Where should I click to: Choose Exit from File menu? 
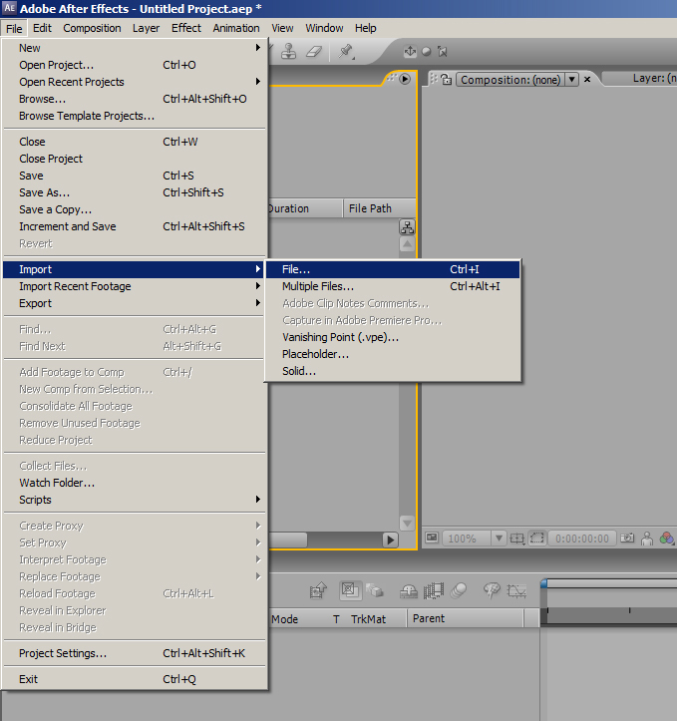point(135,679)
